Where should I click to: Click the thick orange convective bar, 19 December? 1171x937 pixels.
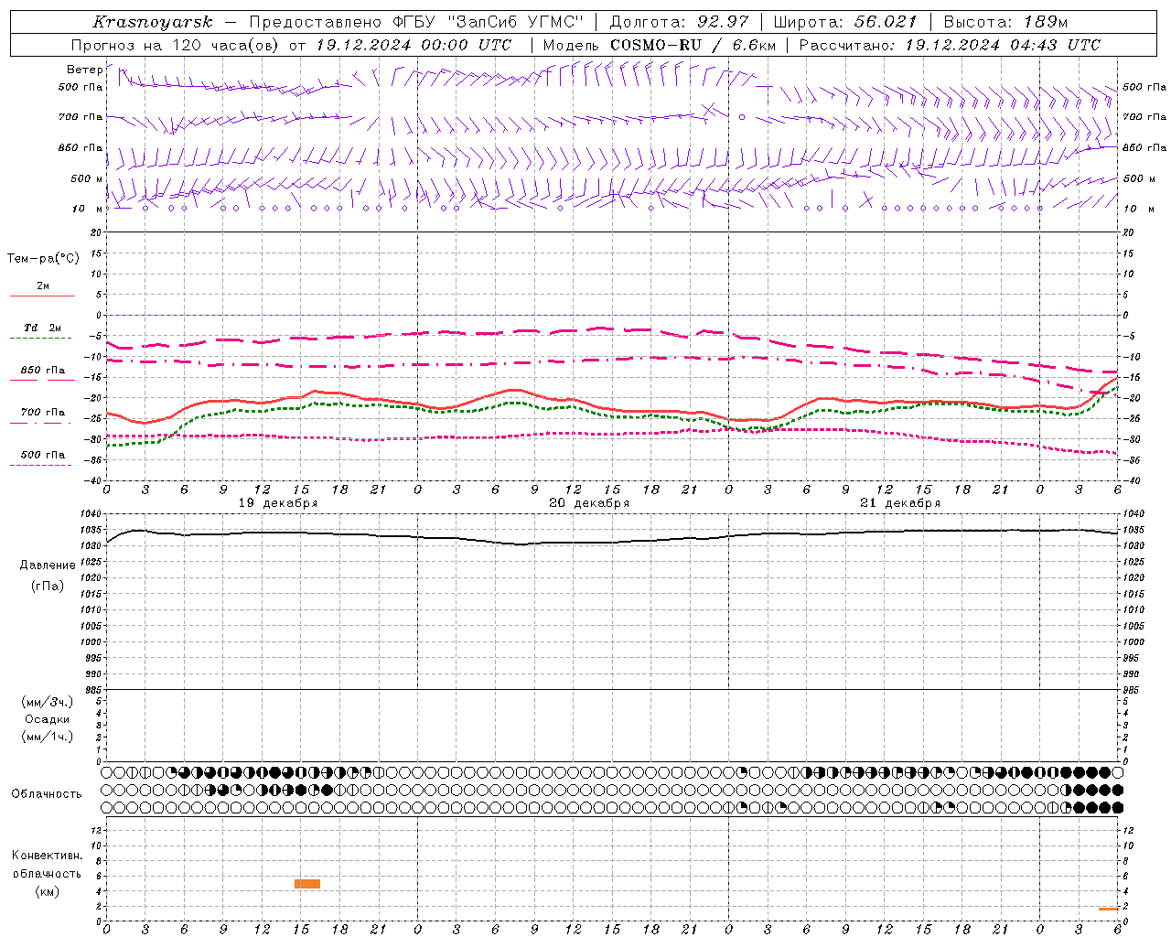click(x=307, y=884)
